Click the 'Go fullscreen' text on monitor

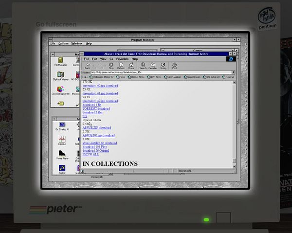[x=56, y=24]
